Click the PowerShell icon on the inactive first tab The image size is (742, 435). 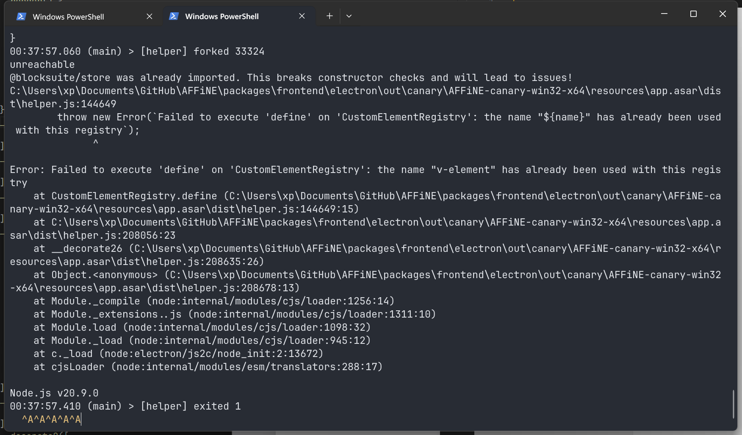click(21, 17)
